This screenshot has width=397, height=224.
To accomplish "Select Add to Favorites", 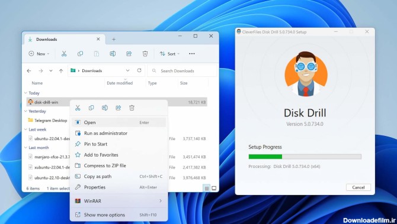I will point(119,155).
